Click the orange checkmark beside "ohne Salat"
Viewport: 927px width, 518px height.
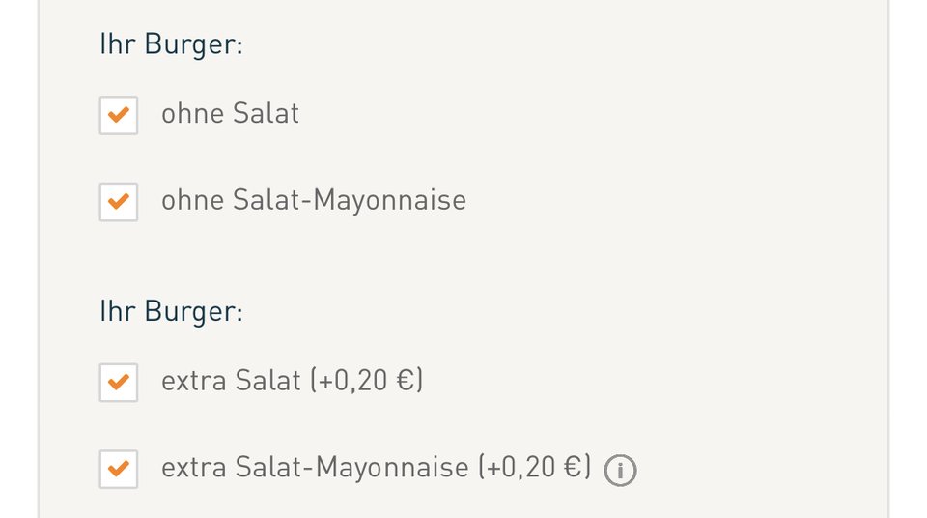118,115
